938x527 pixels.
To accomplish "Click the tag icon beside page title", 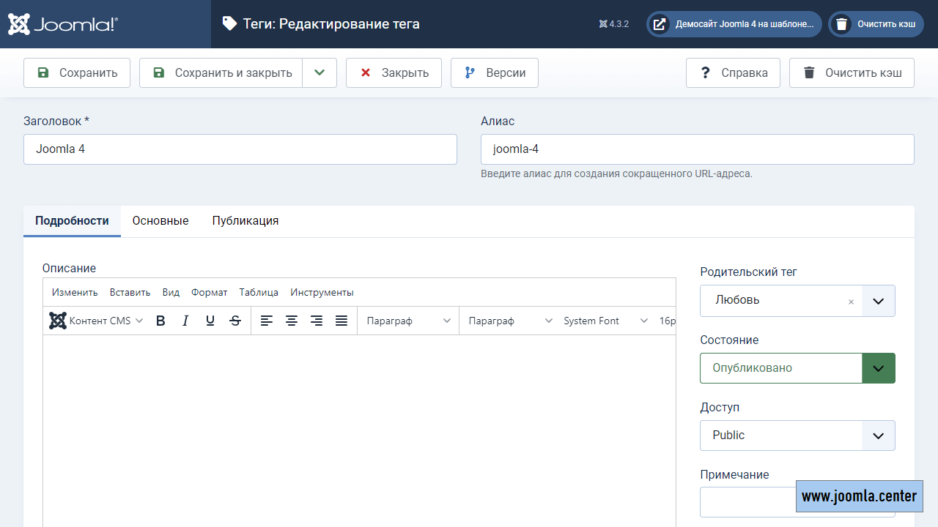I will [229, 23].
